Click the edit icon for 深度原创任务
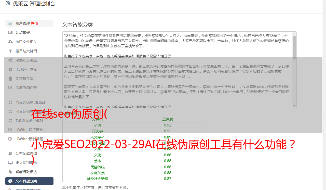Image resolution: width=326 pixels, height=190 pixels. 10,88
